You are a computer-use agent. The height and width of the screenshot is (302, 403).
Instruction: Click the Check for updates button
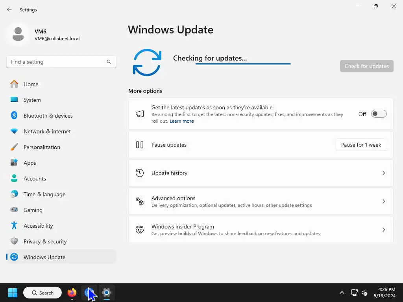click(366, 66)
